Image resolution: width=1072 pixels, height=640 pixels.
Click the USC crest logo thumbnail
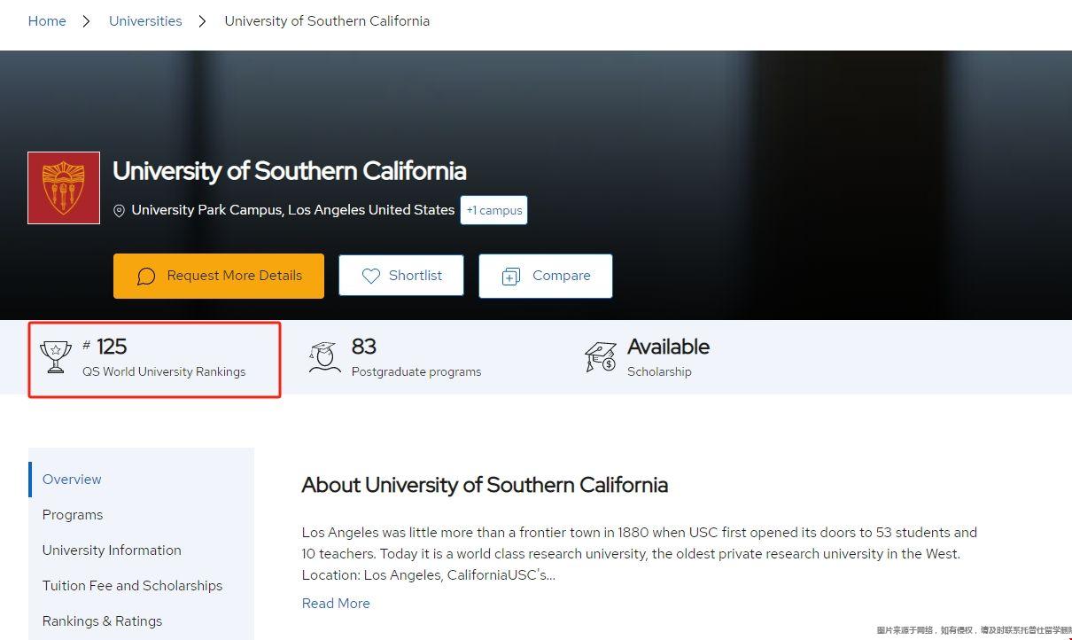(64, 188)
